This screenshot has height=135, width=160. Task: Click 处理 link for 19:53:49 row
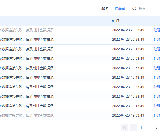click(157, 68)
